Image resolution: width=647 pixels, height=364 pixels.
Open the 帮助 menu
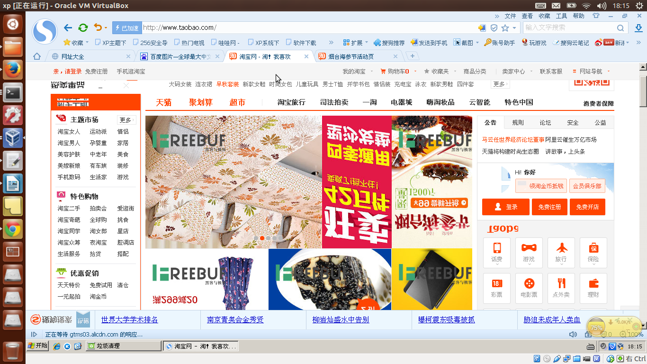578,16
